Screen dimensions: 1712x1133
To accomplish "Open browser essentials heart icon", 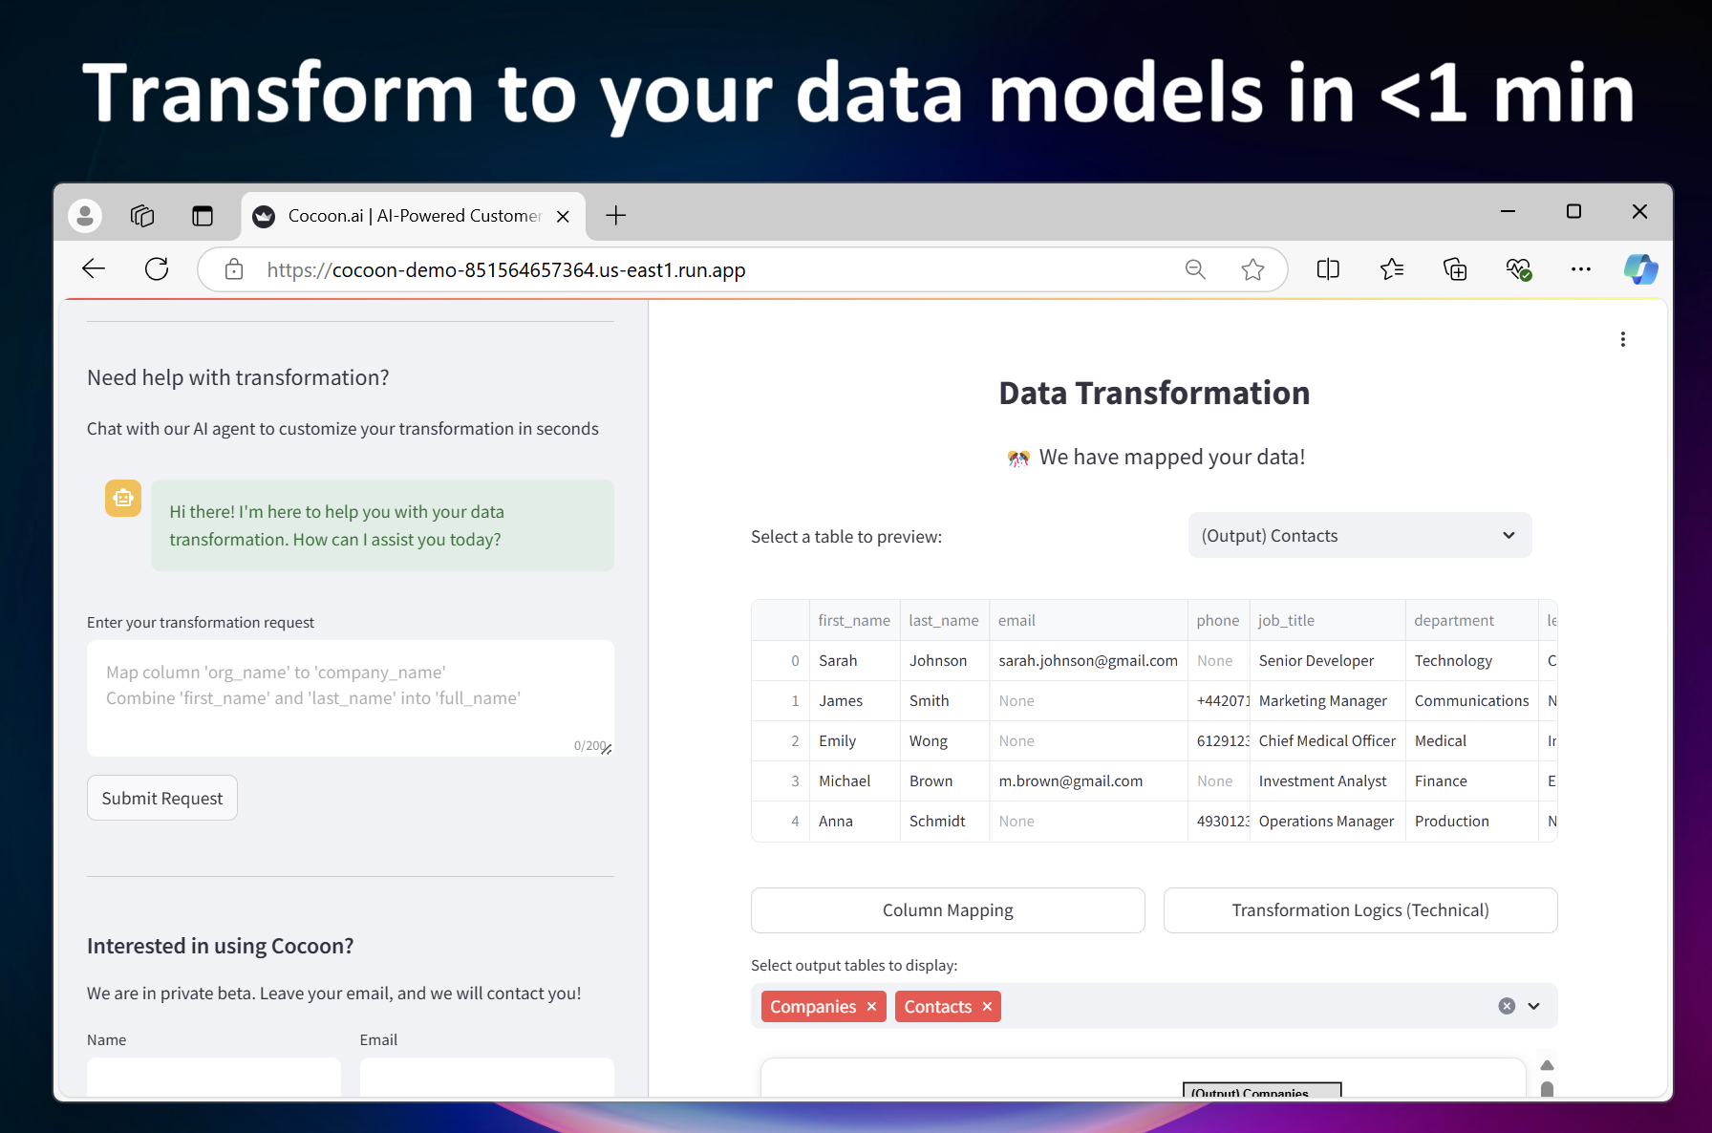I will (1518, 269).
